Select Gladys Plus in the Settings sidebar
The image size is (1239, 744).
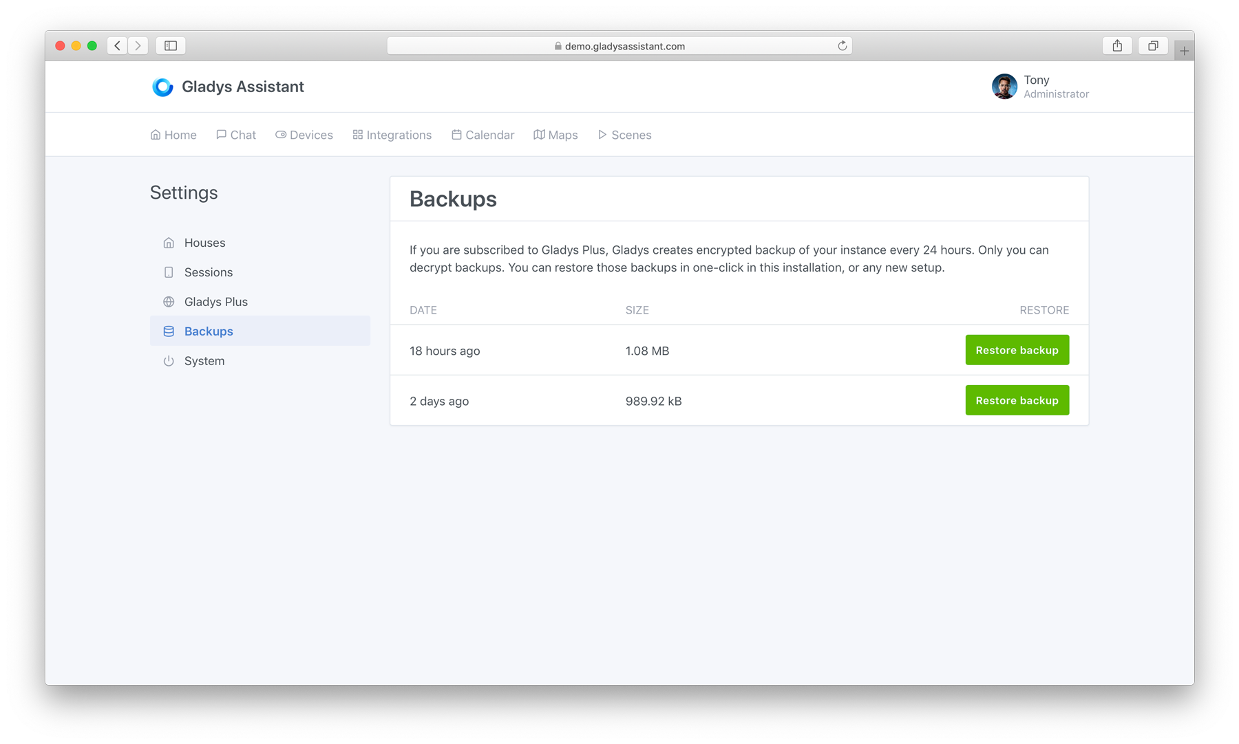tap(260, 302)
